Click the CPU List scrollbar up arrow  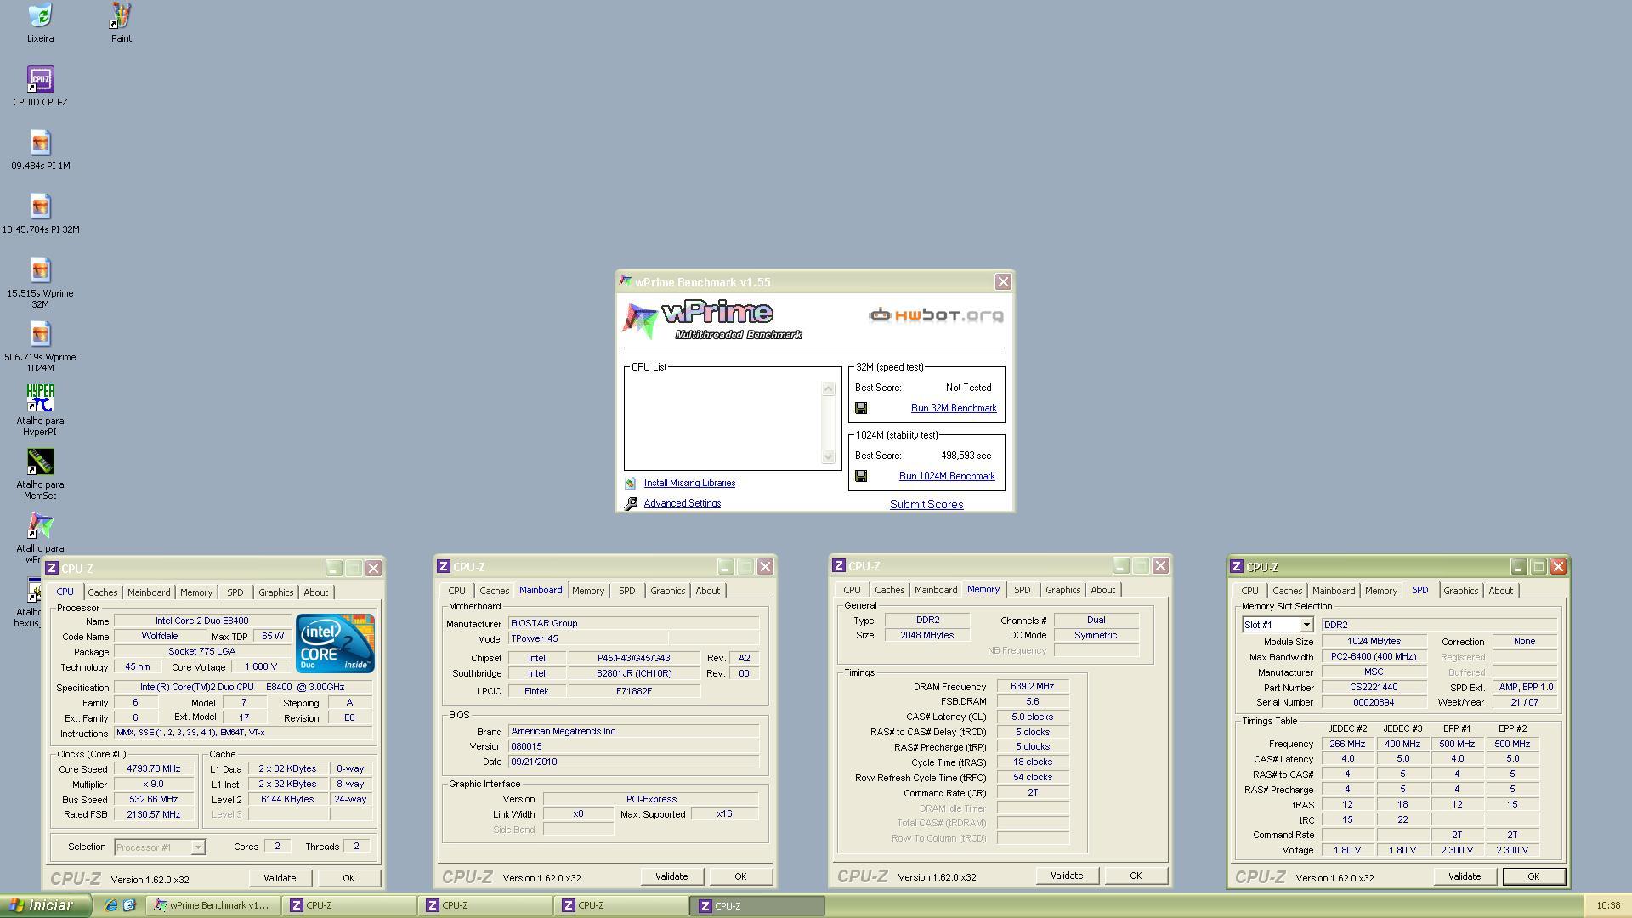pos(829,389)
